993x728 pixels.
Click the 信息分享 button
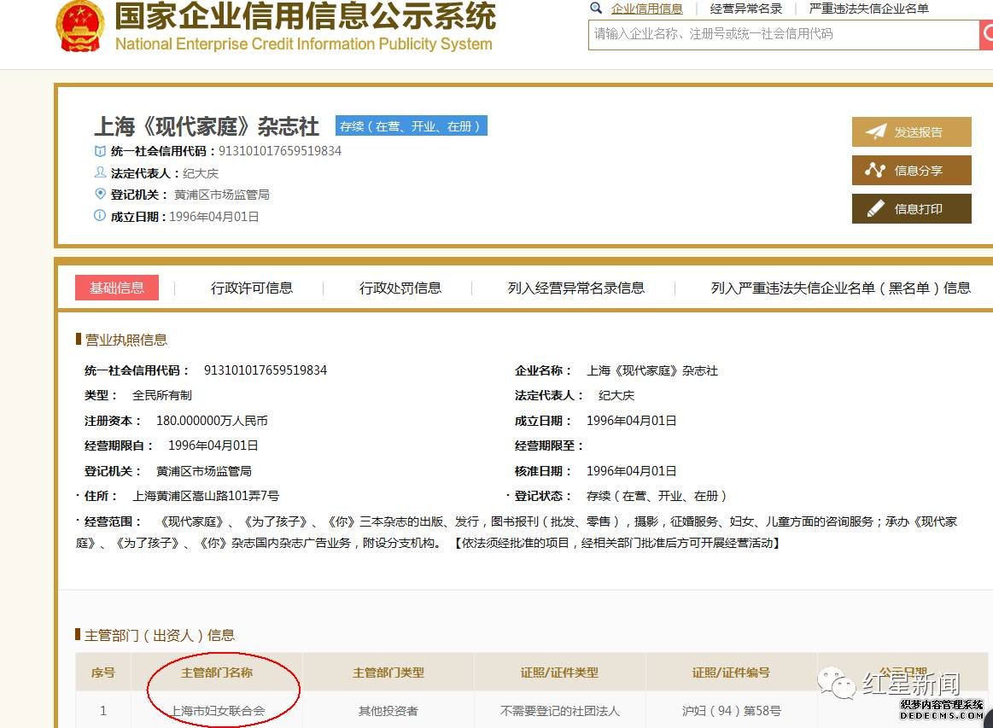911,171
